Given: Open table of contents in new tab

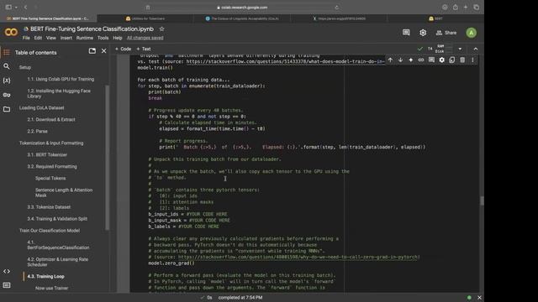Looking at the screenshot, I should 92,51.
